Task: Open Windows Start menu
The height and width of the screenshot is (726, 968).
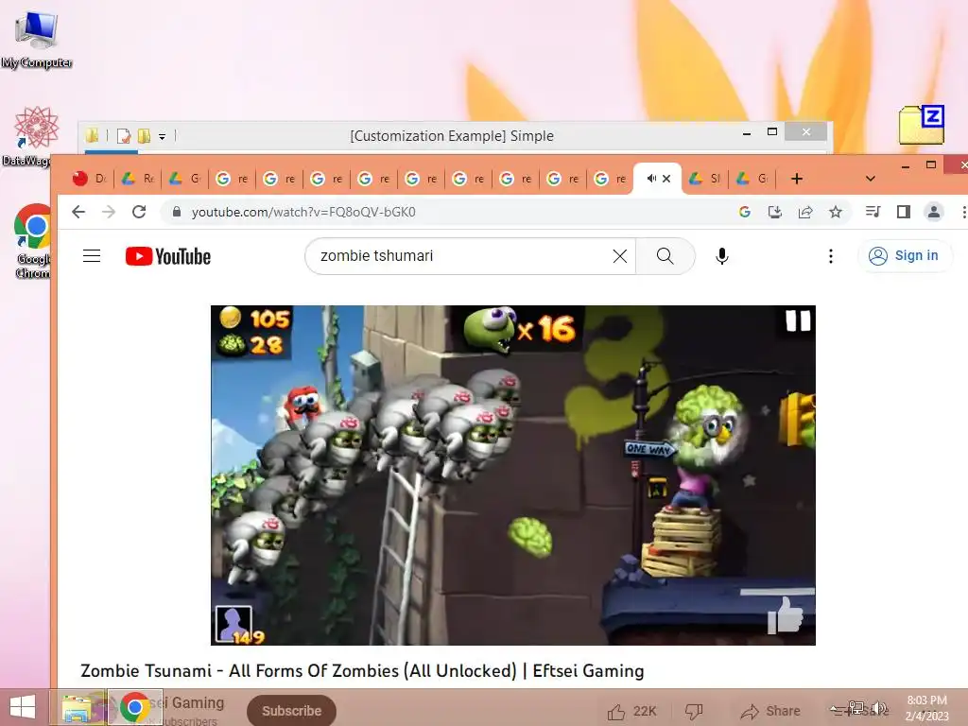Action: click(x=23, y=707)
